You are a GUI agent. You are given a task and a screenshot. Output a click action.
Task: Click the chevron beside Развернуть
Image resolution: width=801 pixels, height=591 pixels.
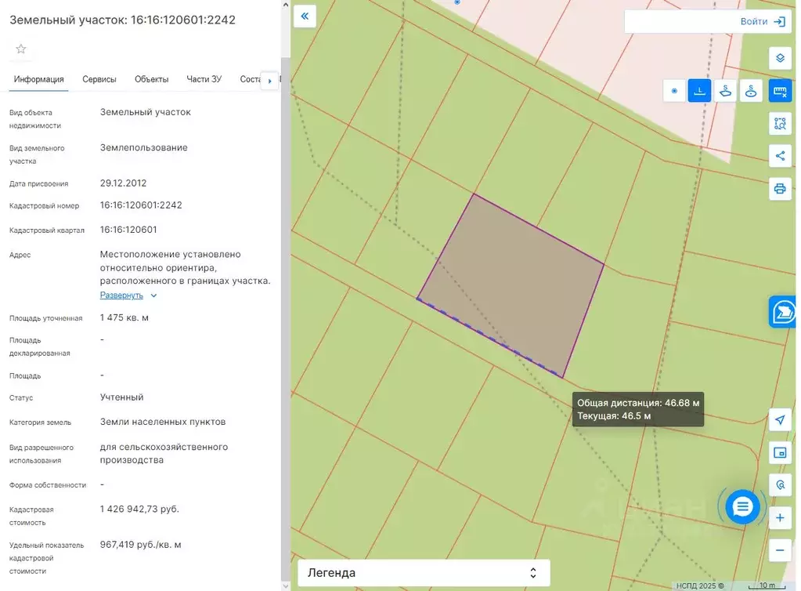153,295
